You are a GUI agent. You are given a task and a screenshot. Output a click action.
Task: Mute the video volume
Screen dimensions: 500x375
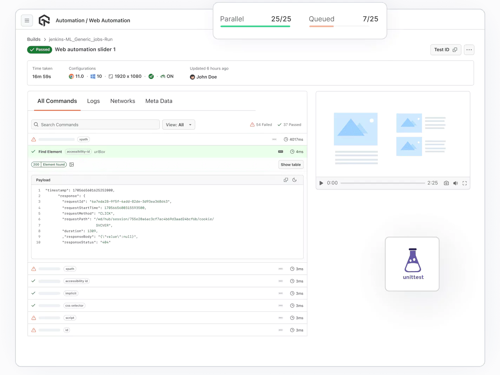click(x=455, y=183)
